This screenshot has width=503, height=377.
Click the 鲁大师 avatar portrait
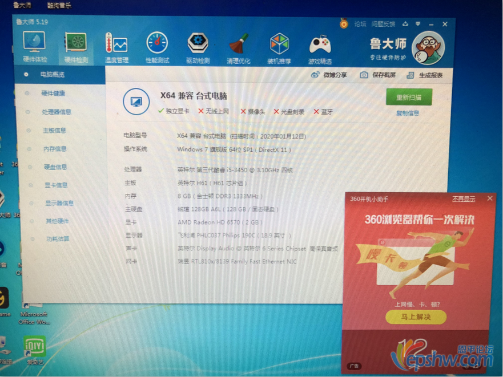(x=428, y=47)
